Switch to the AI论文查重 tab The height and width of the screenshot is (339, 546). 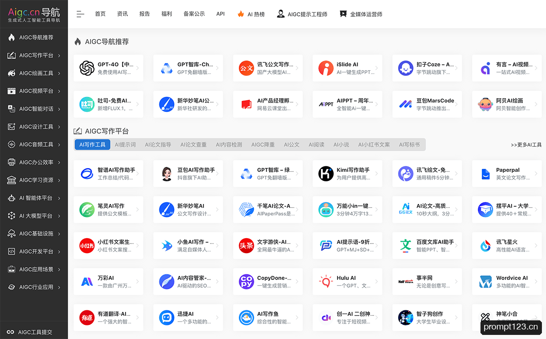193,145
